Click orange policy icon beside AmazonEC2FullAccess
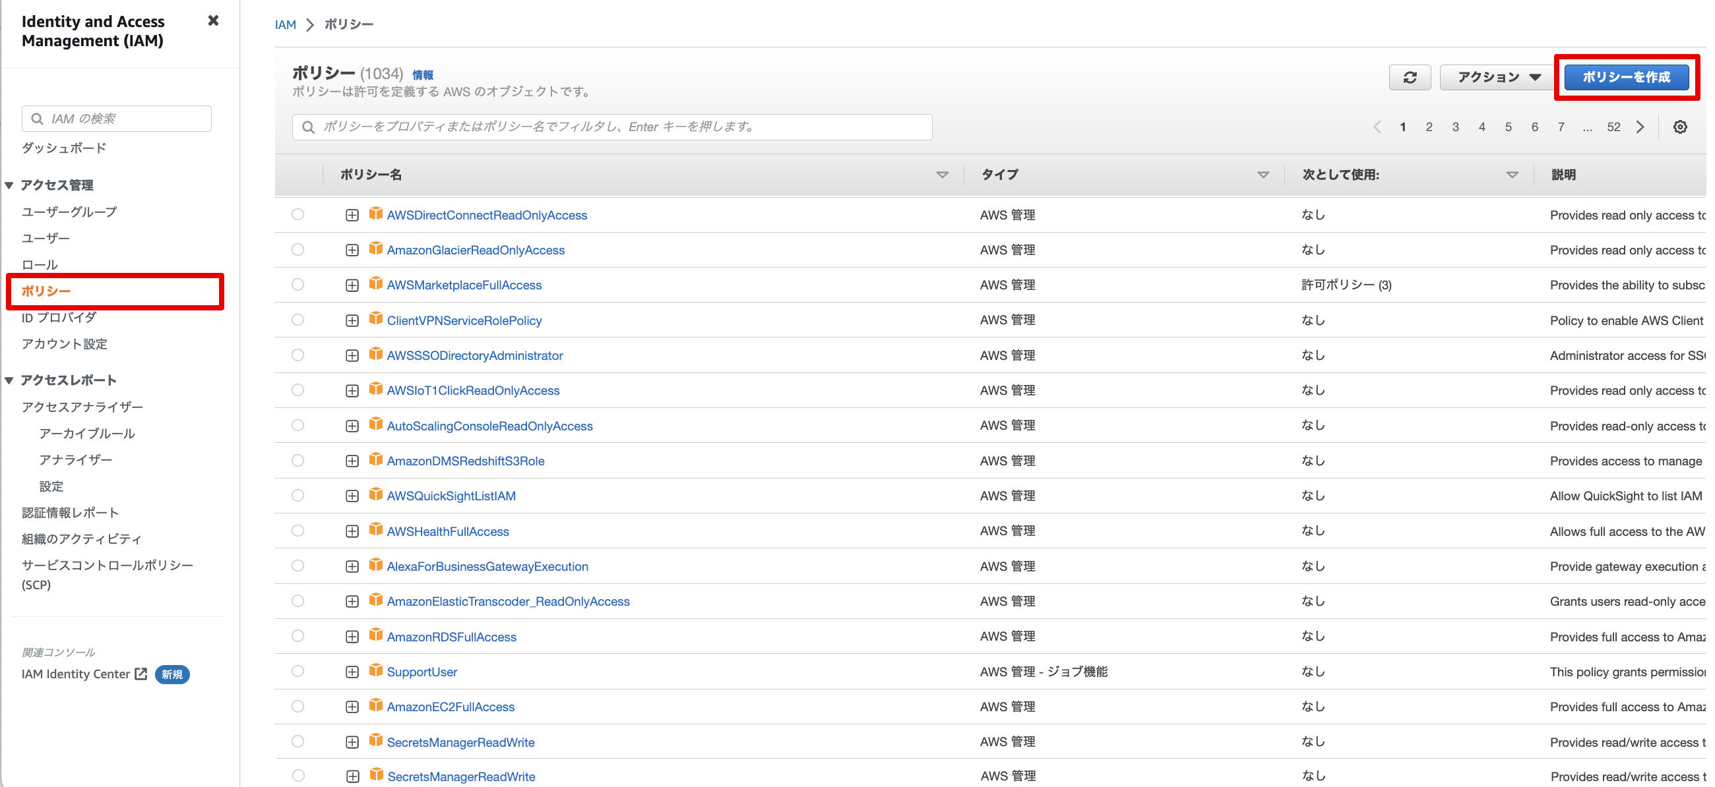The image size is (1715, 787). (375, 705)
